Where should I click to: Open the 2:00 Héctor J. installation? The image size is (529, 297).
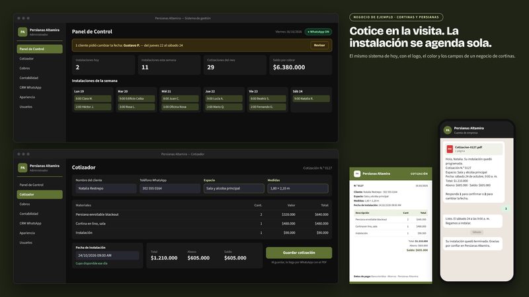tap(93, 107)
